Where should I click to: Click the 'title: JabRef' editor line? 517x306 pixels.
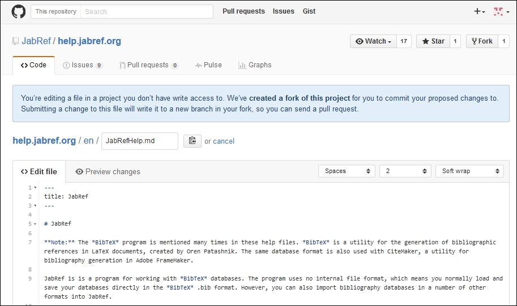pyautogui.click(x=66, y=196)
